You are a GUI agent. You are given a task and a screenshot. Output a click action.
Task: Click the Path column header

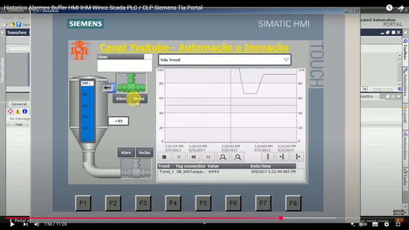(x=19, y=125)
